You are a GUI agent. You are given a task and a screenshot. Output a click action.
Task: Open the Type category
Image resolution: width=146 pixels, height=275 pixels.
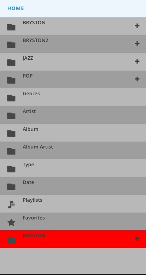point(73,168)
